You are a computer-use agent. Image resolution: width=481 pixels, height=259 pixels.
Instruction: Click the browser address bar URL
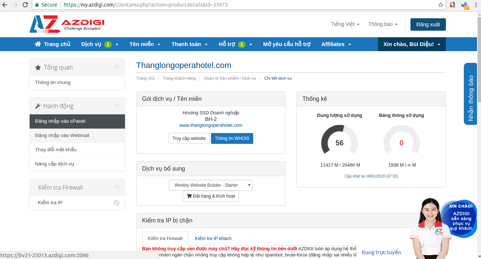click(x=145, y=5)
